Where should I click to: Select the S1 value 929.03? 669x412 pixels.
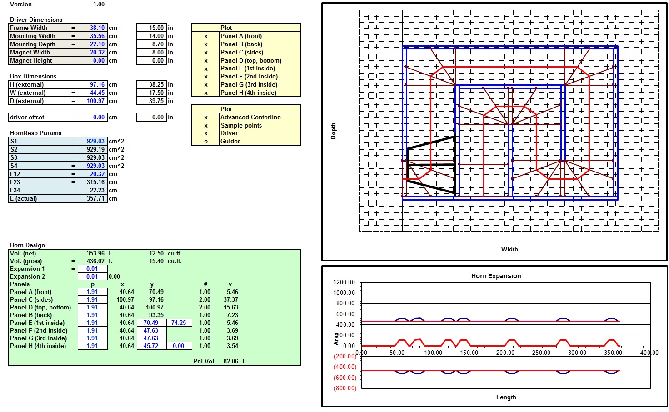tap(93, 141)
